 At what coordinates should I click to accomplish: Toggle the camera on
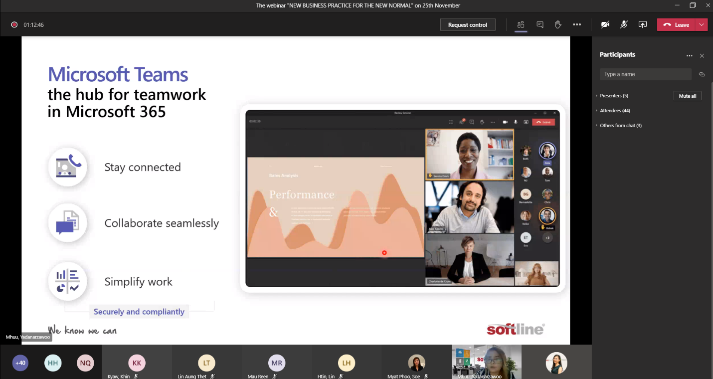coord(605,24)
